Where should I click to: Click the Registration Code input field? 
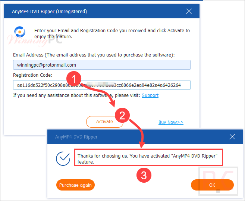click(x=102, y=85)
